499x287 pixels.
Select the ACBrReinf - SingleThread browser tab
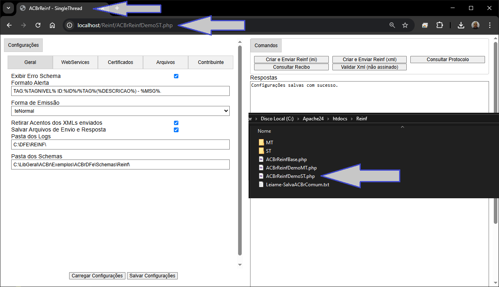[x=56, y=8]
